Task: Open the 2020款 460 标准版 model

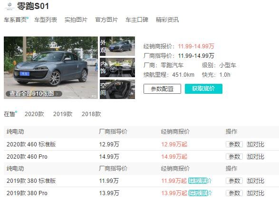Action: coord(31,144)
